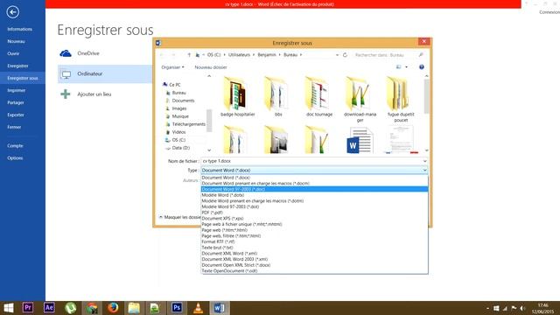Select Texte OpenDocument (*.odt) format
Screen dimensions: 560x315
[x=314, y=270]
